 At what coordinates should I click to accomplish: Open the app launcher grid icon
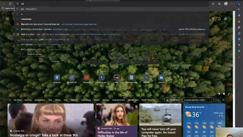pos(7,19)
